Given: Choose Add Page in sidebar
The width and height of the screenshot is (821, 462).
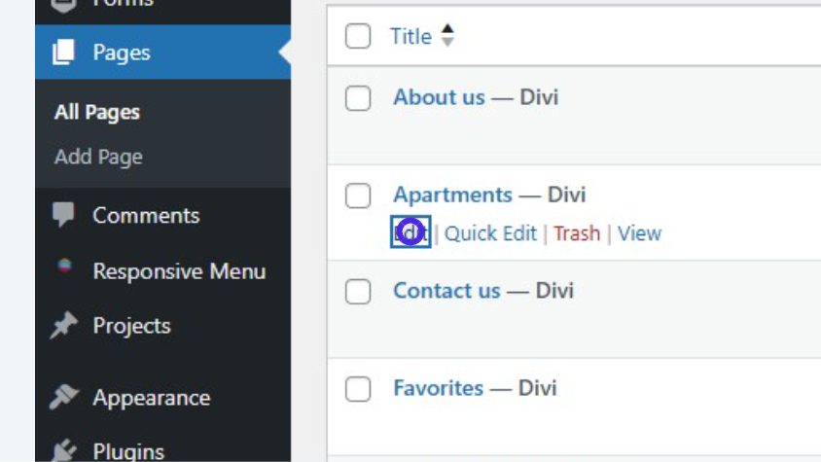Looking at the screenshot, I should (x=98, y=157).
